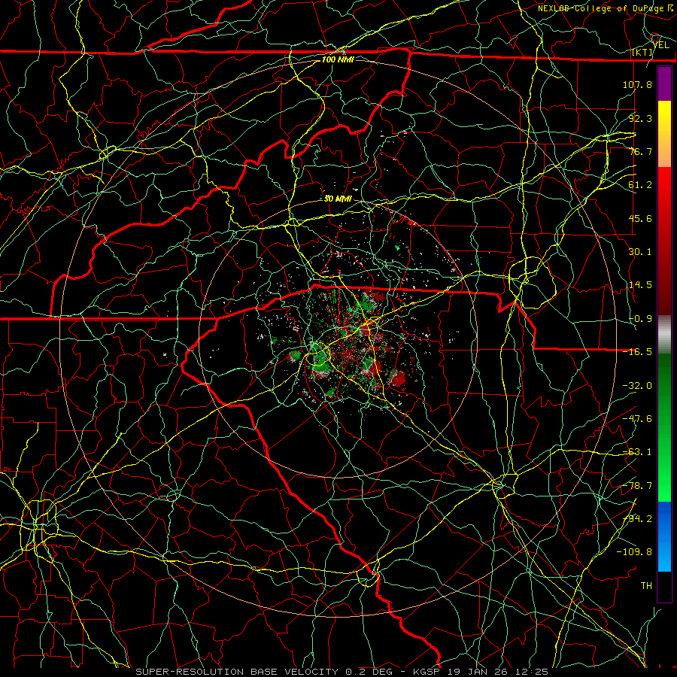Viewport: 677px width, 677px height.
Task: Click the -94.2 legend value
Action: click(x=637, y=519)
